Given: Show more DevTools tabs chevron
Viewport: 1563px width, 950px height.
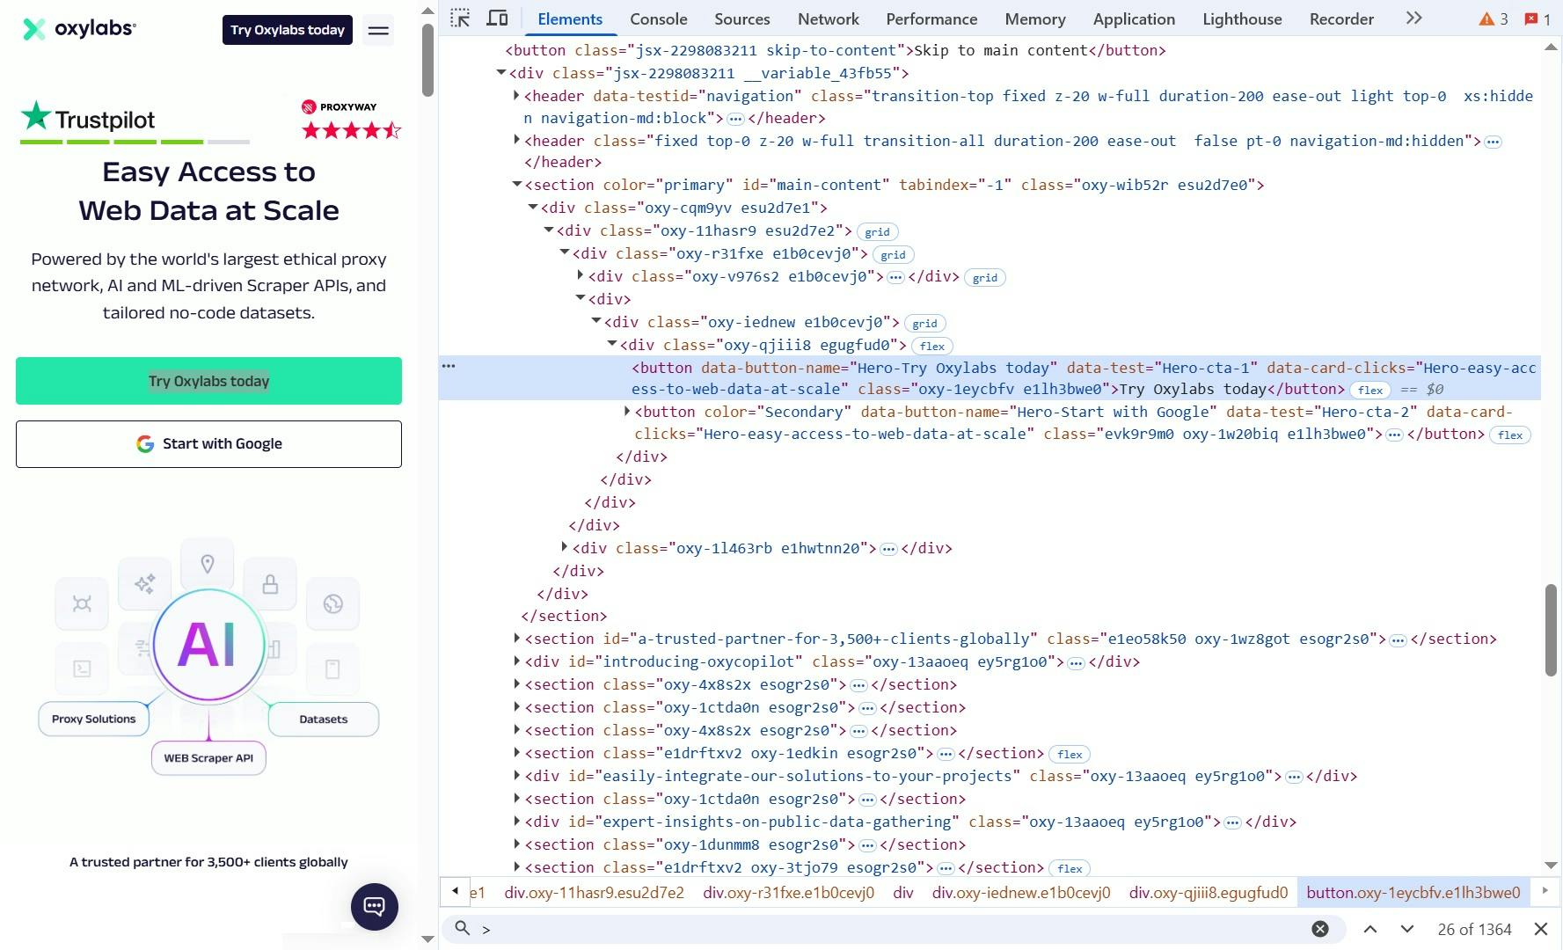Looking at the screenshot, I should (x=1413, y=18).
